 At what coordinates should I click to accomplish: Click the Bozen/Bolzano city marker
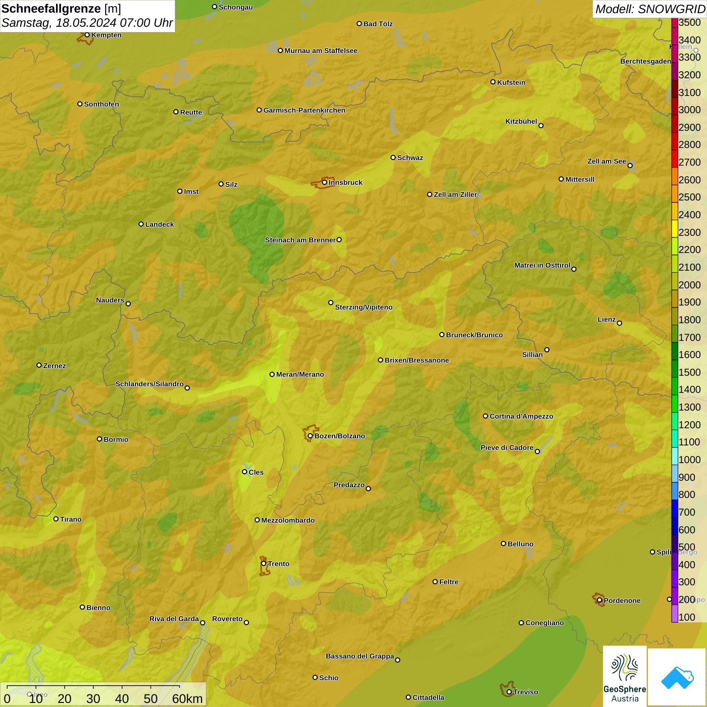(x=311, y=436)
